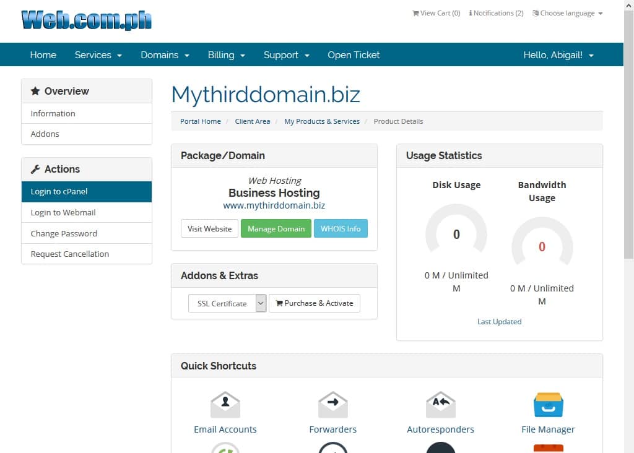634x453 pixels.
Task: Click the Actions panel heading
Action: click(87, 170)
